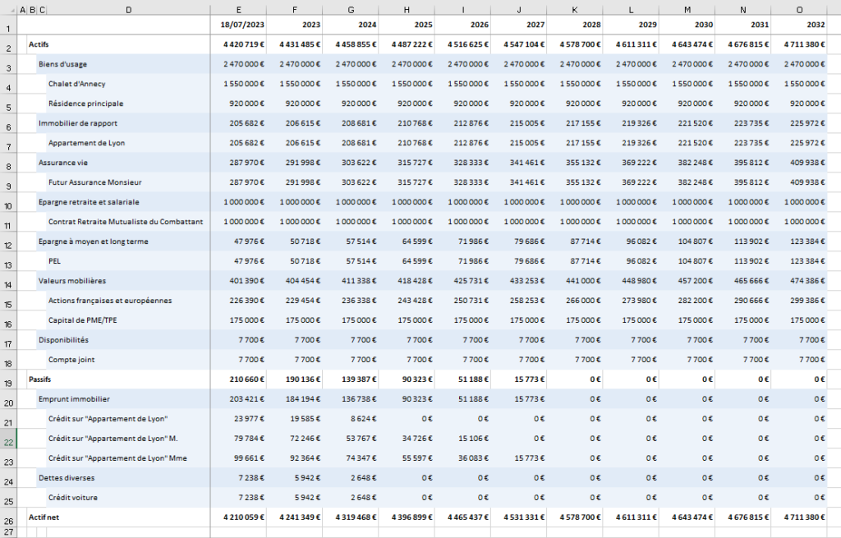Click the 18/07/2023 date header cell

coord(238,25)
